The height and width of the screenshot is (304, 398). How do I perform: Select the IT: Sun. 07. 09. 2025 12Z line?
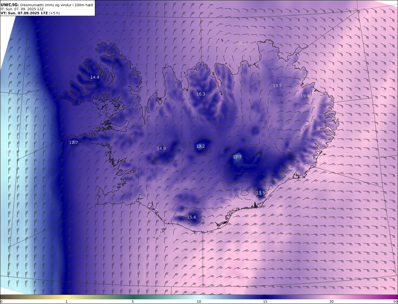coord(22,9)
